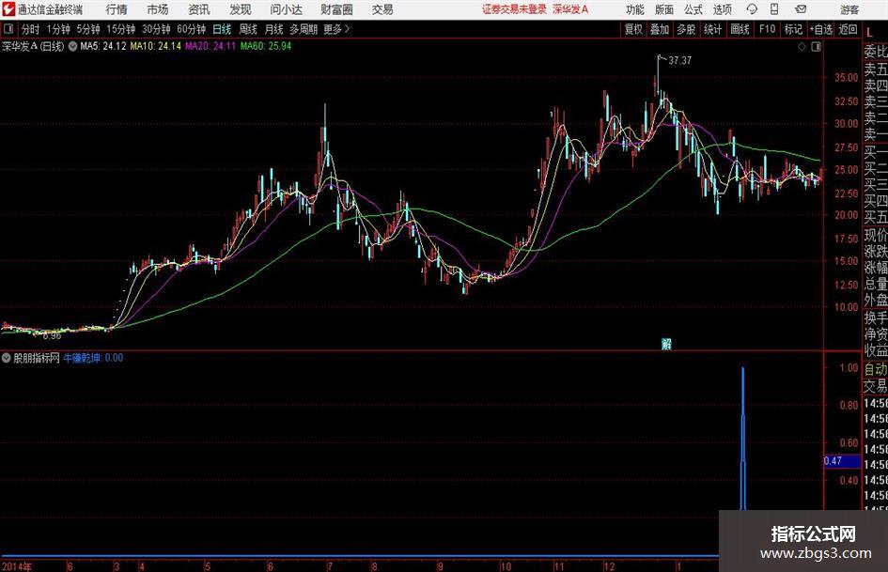Screen dimensions: 888x572
Task: Click the MA10: 24.14 label
Action: point(155,46)
